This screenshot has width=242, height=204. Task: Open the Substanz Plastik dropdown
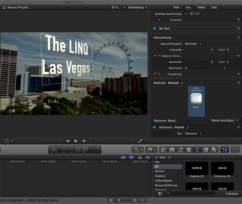tap(181, 127)
